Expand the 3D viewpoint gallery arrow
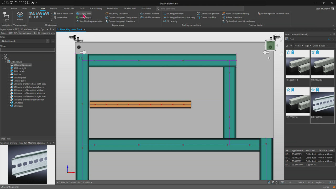The image size is (336, 189). [51, 20]
